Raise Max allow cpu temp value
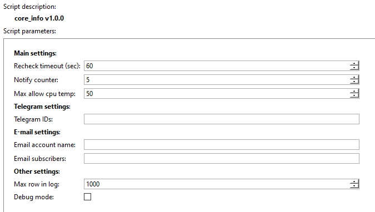The height and width of the screenshot is (212, 375). click(354, 92)
